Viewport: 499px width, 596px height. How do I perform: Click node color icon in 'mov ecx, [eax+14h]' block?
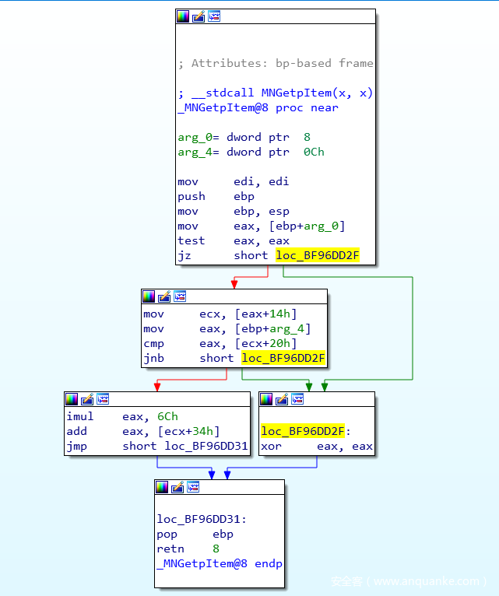pos(149,296)
